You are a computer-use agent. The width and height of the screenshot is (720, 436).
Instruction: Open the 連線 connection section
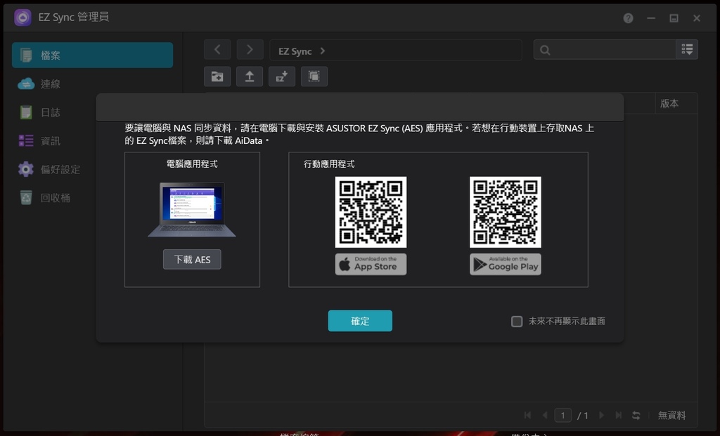pos(50,84)
